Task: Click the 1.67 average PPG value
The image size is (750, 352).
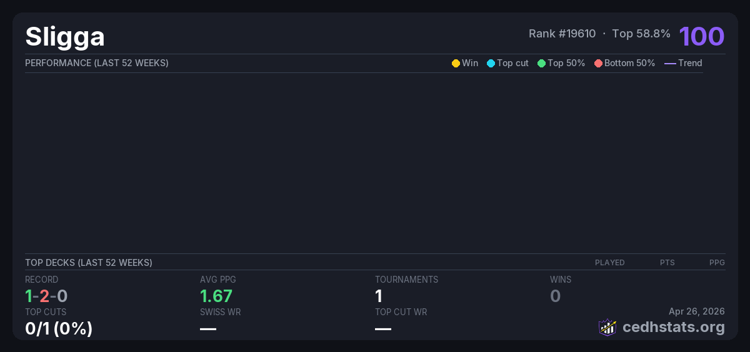Action: pos(216,296)
